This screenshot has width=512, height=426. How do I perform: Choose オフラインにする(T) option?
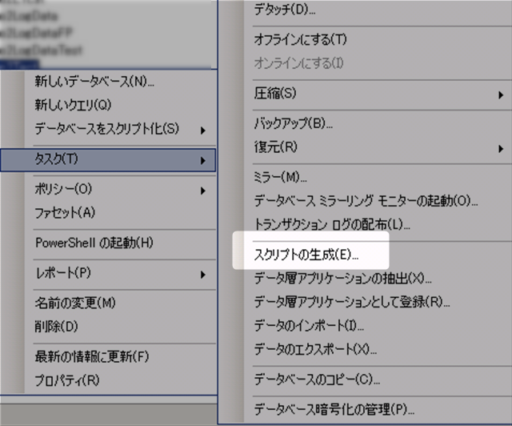[301, 39]
